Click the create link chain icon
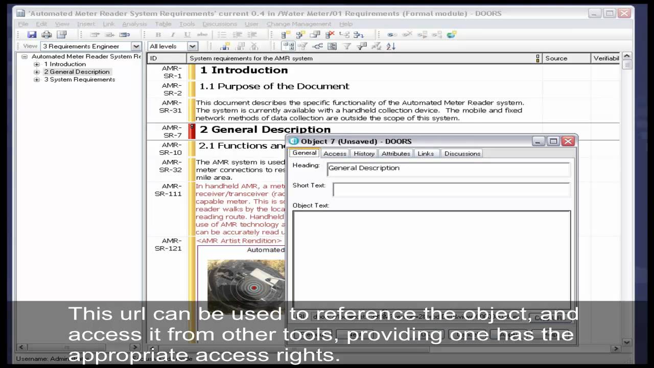654x368 pixels. point(392,35)
